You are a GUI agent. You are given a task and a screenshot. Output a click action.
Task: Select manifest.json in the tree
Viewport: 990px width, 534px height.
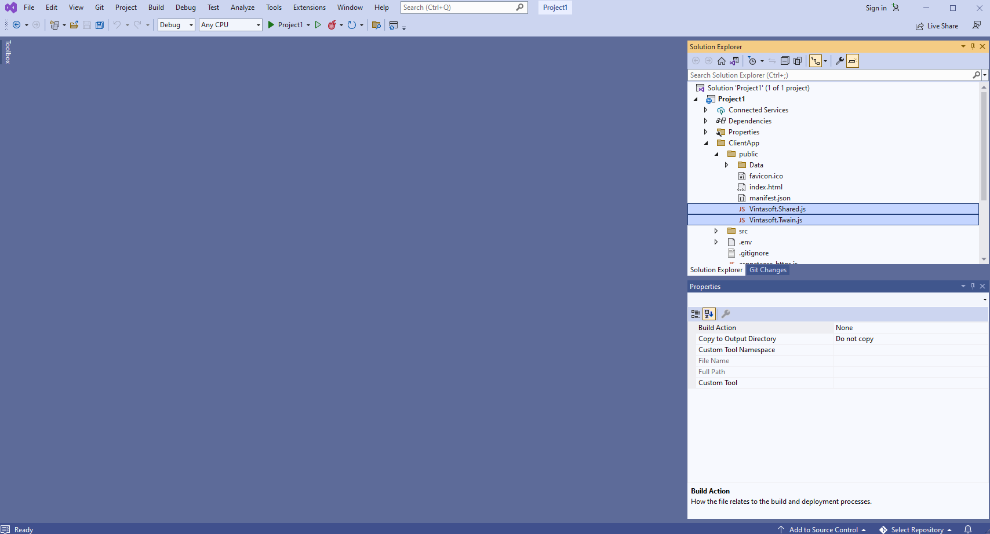tap(770, 198)
